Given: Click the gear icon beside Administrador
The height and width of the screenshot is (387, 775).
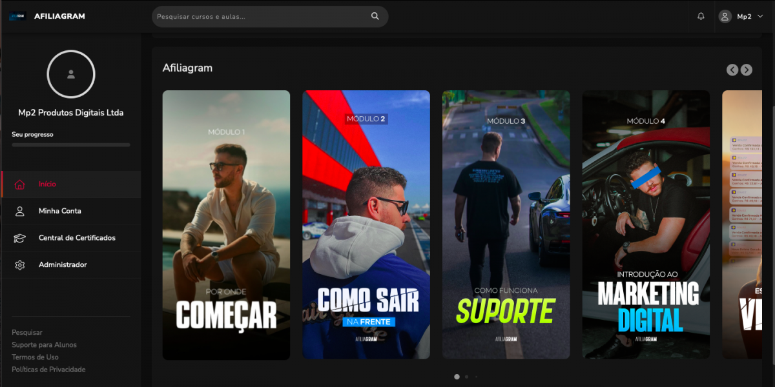Looking at the screenshot, I should [x=20, y=265].
